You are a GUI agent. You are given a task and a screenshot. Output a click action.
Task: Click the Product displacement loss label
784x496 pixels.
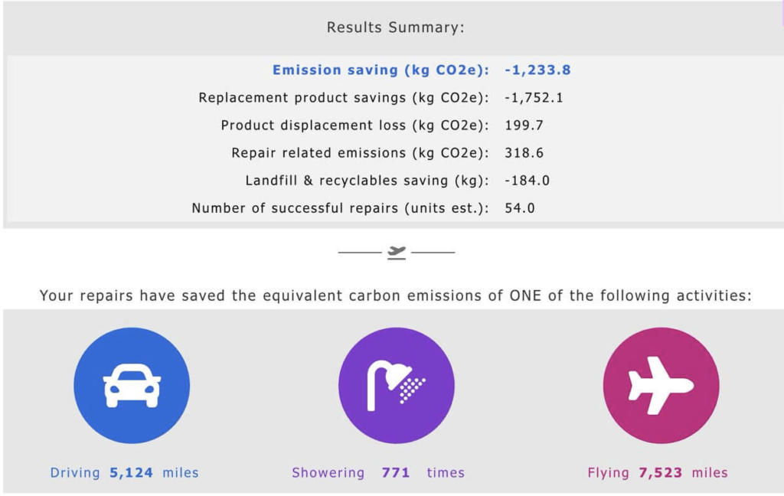(x=355, y=125)
